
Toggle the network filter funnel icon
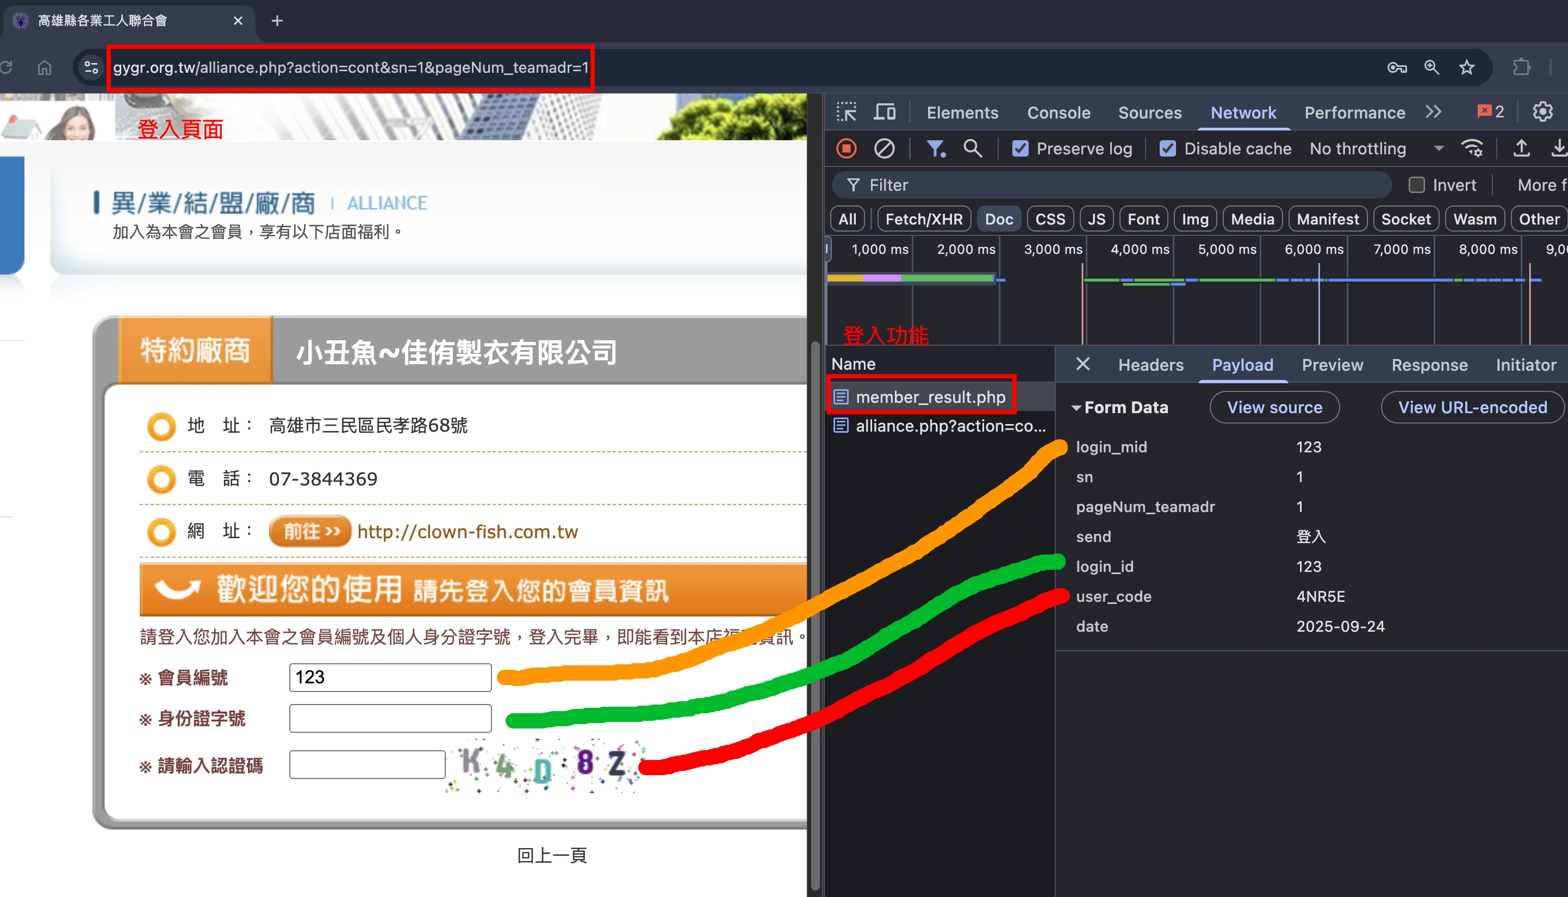pyautogui.click(x=936, y=148)
